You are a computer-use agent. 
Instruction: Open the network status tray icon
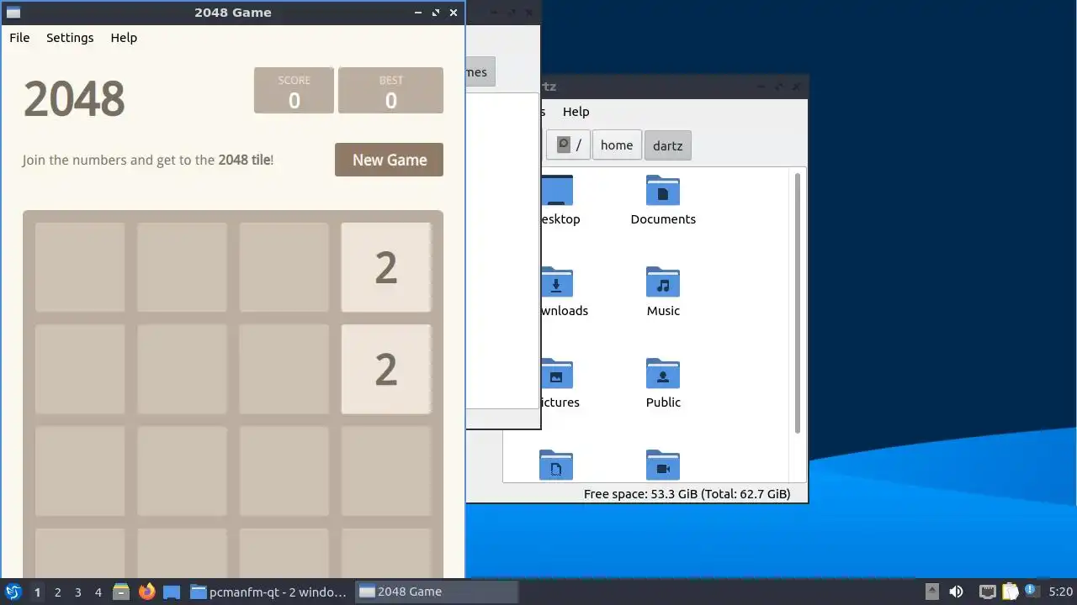[988, 592]
